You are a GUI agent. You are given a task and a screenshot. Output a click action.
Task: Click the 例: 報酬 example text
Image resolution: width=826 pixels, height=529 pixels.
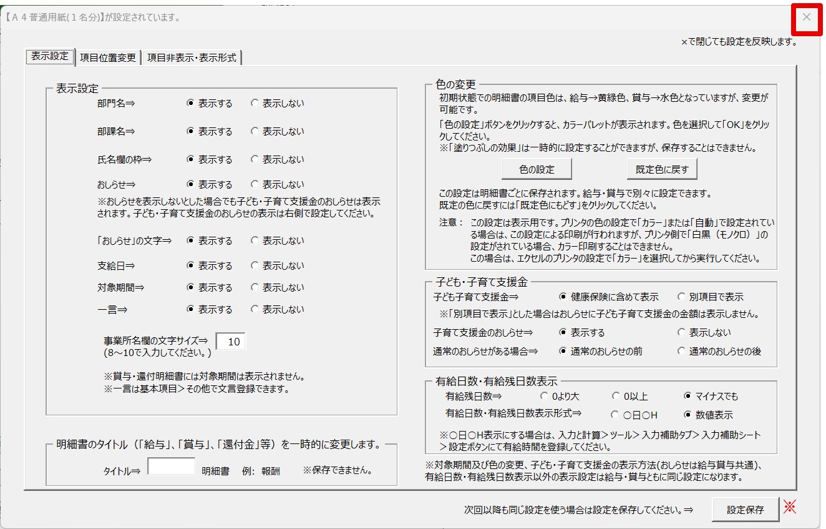261,471
